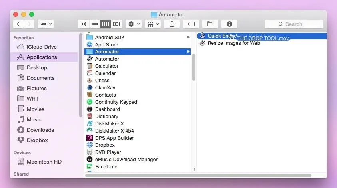Click the Calculator app icon
337x188 pixels.
[90, 66]
